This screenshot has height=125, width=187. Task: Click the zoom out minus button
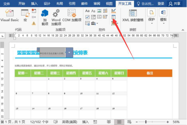(x=137, y=122)
